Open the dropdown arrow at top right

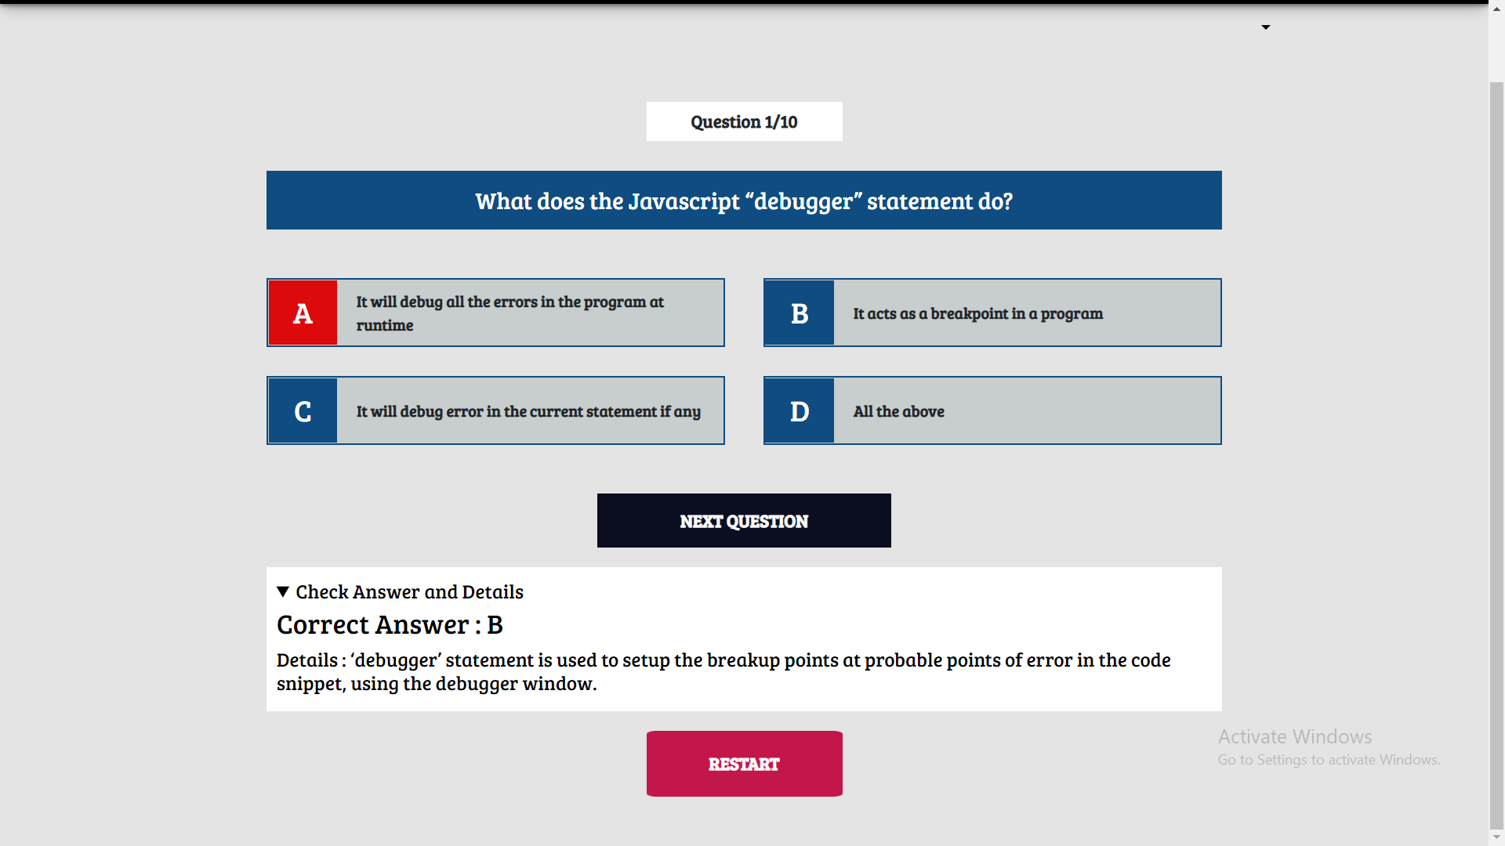[x=1266, y=27]
